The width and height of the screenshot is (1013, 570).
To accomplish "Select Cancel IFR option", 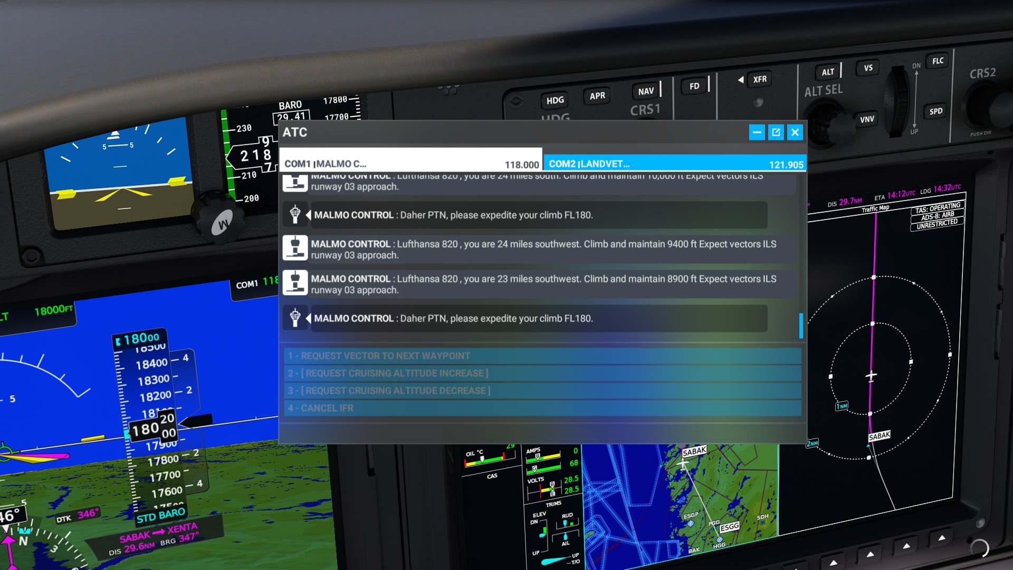I will coord(542,408).
